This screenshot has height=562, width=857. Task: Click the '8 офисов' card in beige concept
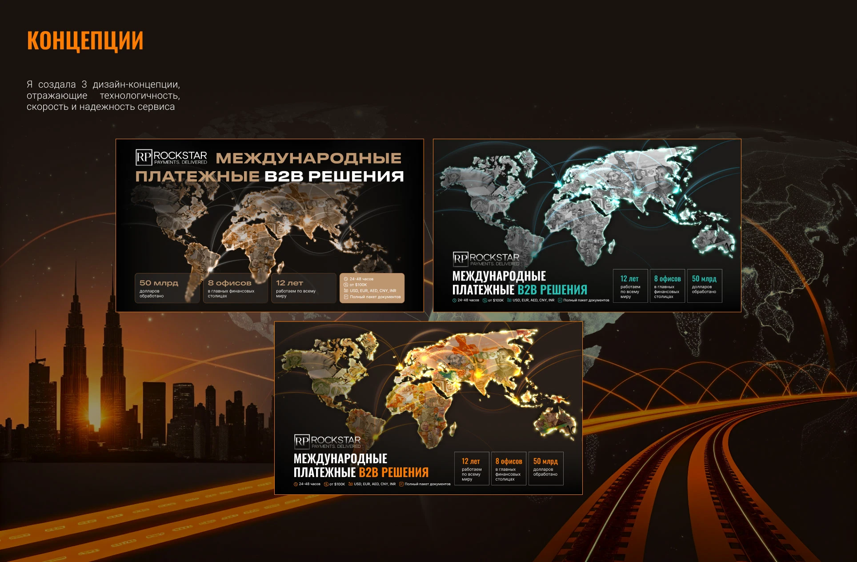[236, 288]
